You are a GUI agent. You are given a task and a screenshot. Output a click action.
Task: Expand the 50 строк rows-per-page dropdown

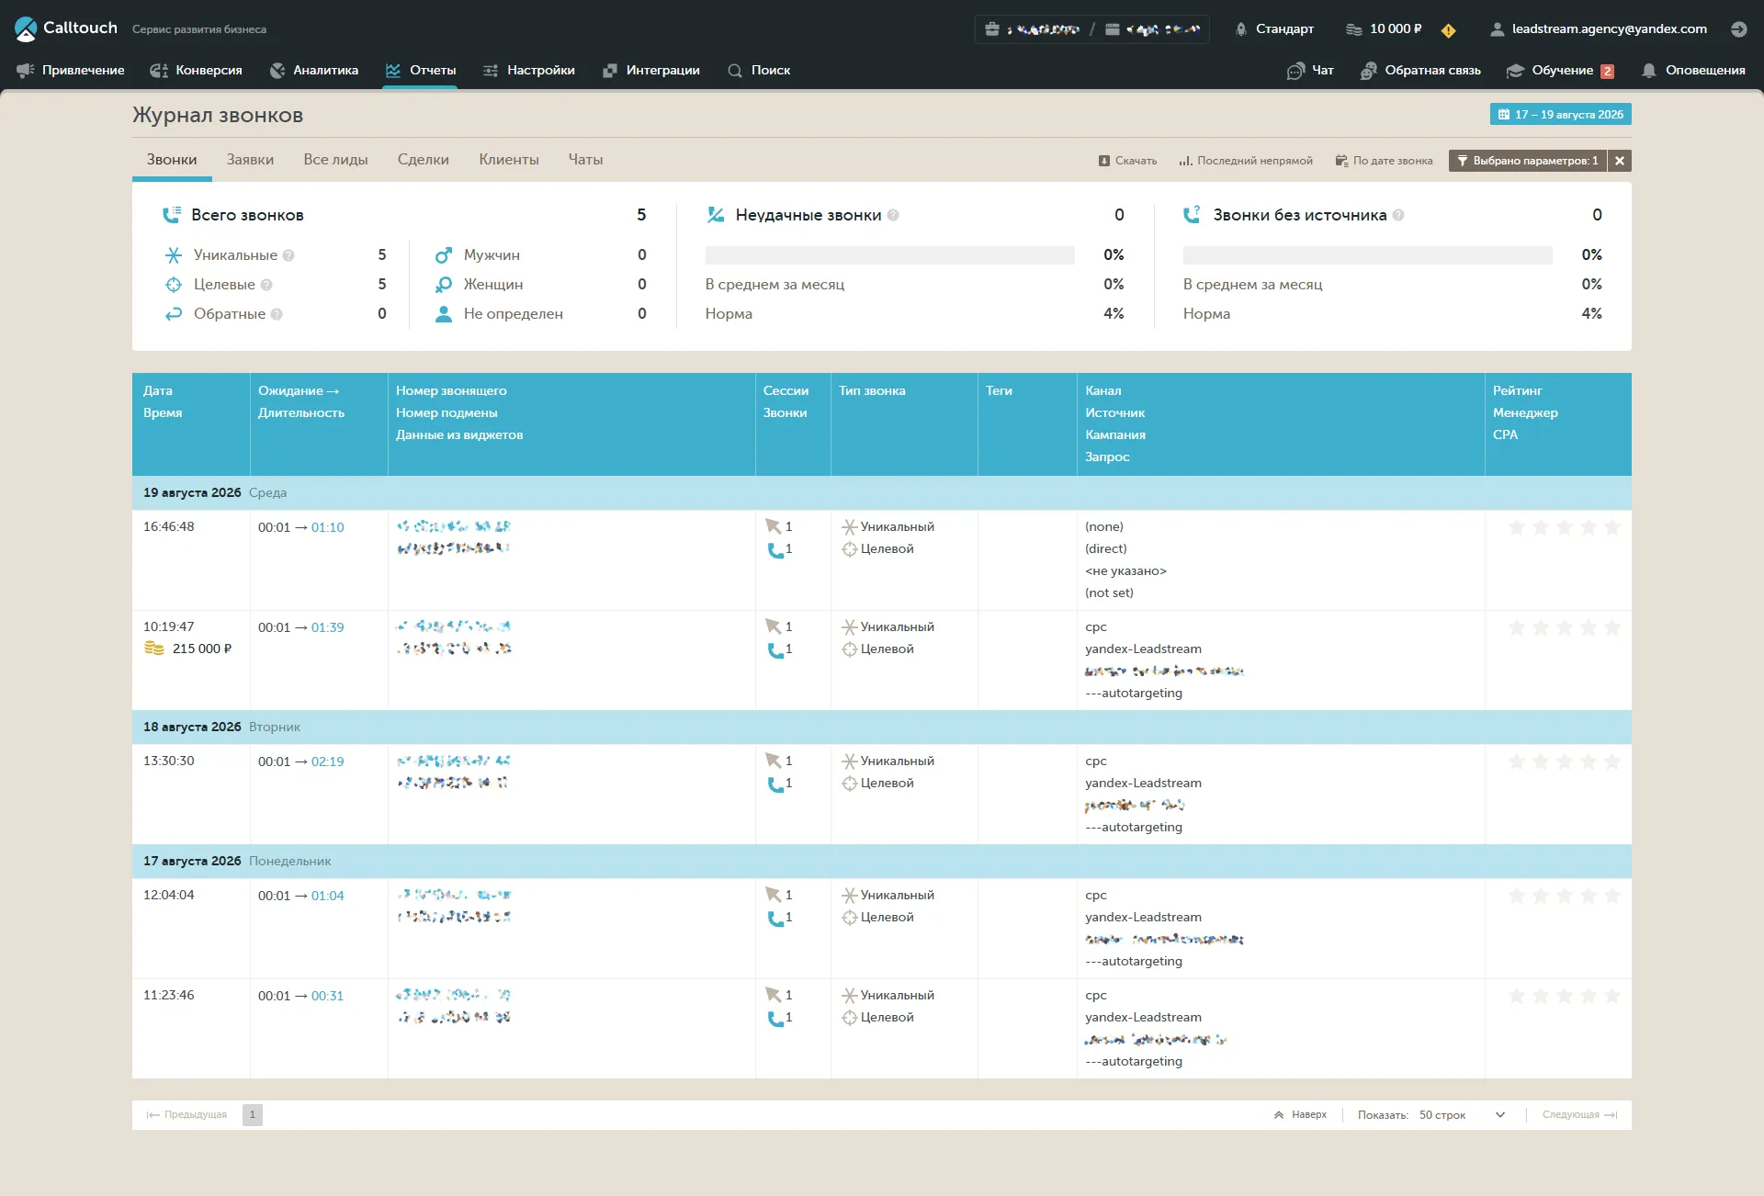tap(1462, 1115)
